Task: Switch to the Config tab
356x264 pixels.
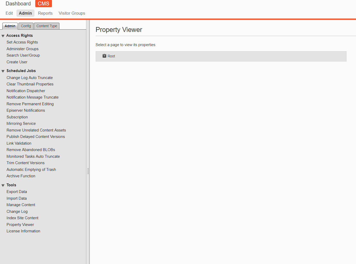Action: (26, 26)
